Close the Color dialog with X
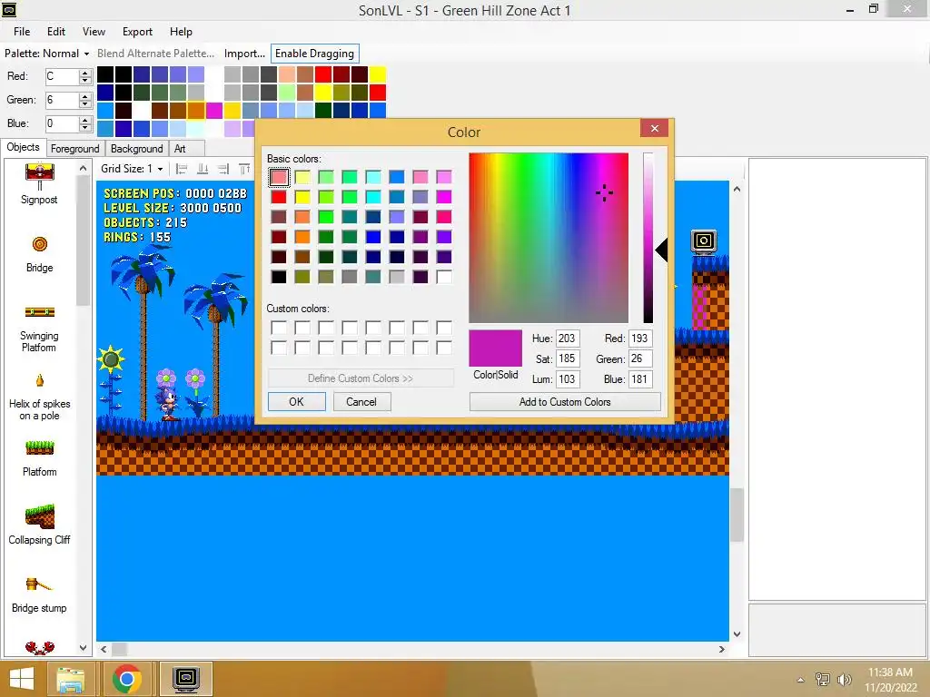The image size is (930, 697). pos(654,129)
